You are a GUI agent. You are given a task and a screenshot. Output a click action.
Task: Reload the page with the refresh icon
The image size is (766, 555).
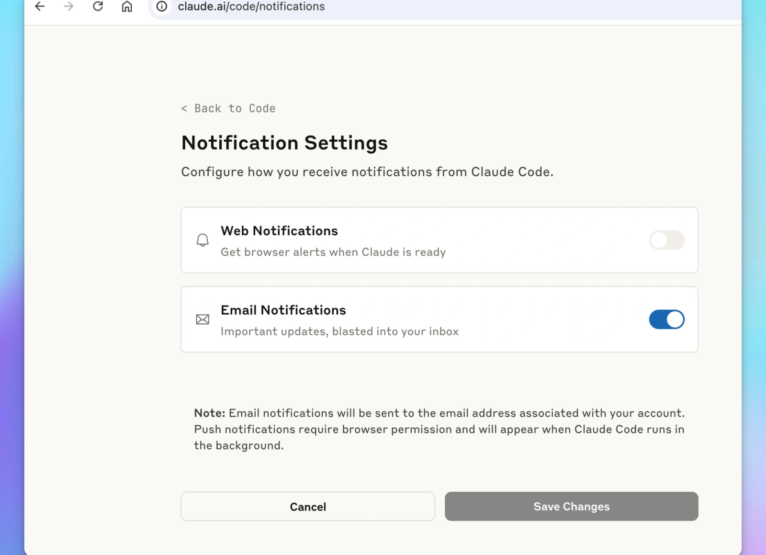point(98,6)
